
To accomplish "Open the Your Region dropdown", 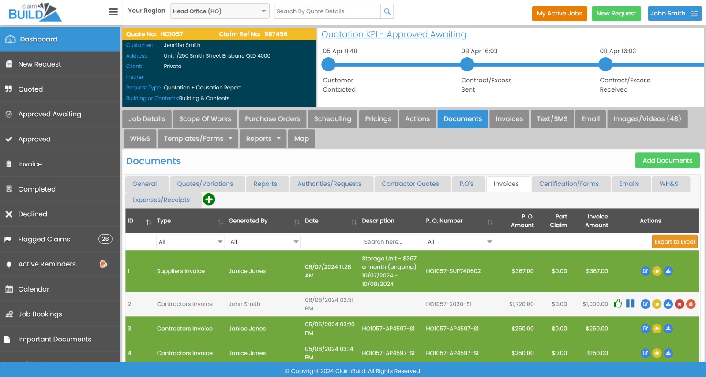I will click(x=219, y=11).
